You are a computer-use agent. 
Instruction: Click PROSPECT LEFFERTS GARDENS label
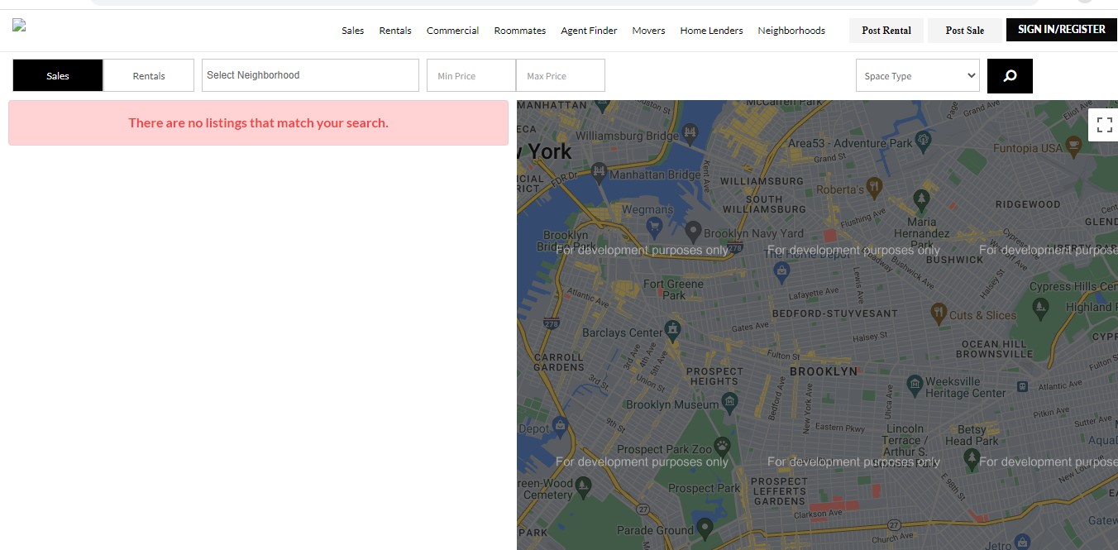[779, 491]
